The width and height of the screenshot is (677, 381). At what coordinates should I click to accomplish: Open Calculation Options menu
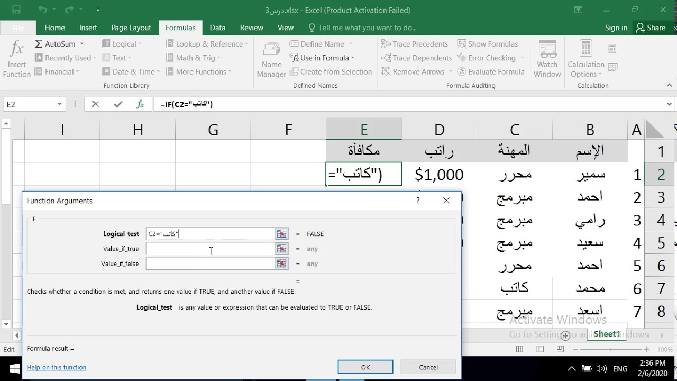[x=585, y=59]
